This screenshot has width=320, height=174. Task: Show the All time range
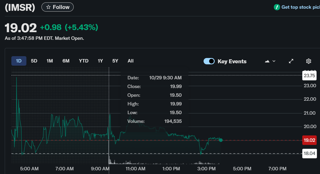click(130, 61)
